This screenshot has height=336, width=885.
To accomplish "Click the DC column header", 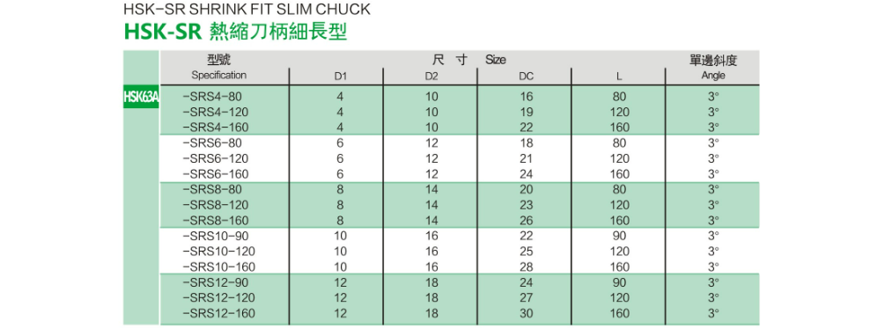I will pos(526,77).
